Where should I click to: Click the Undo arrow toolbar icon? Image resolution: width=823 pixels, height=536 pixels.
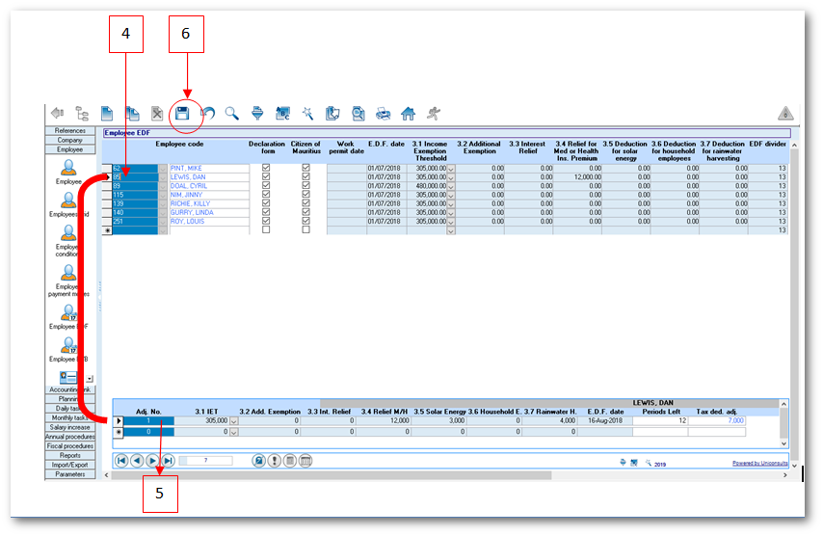point(207,114)
